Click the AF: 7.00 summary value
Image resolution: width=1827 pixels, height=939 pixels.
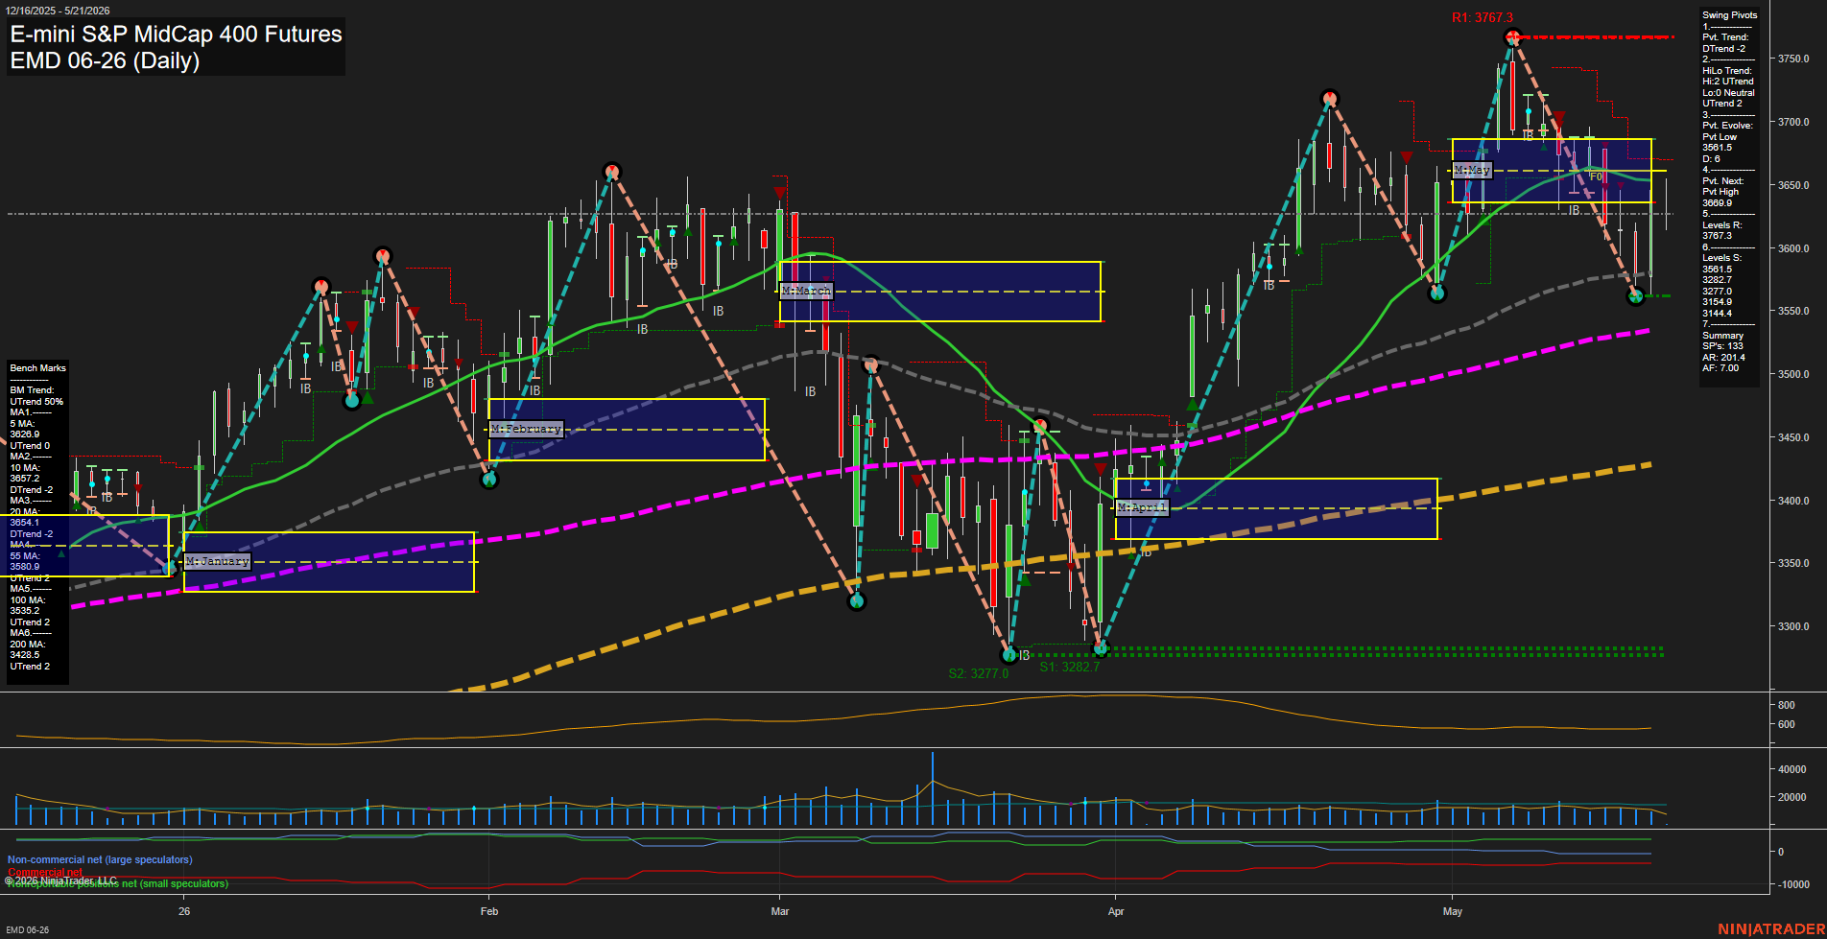pos(1720,368)
